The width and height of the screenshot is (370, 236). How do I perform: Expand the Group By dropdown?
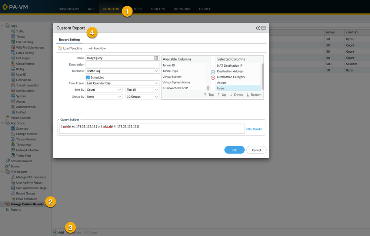tap(104, 97)
